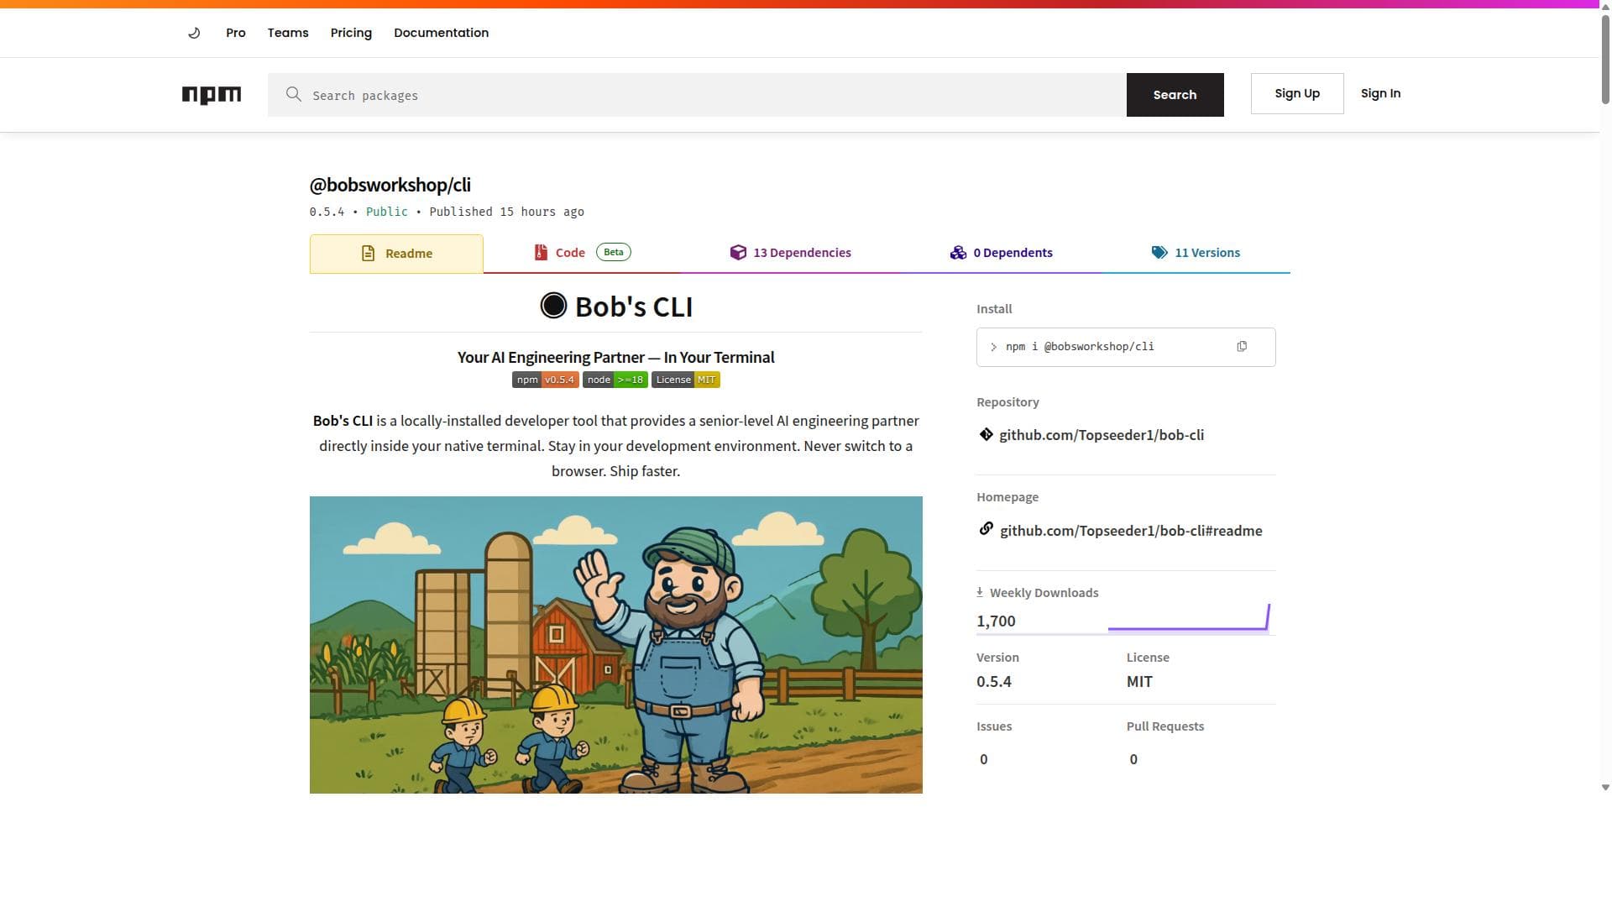Click the page vertical scrollbar thumb

click(1605, 59)
